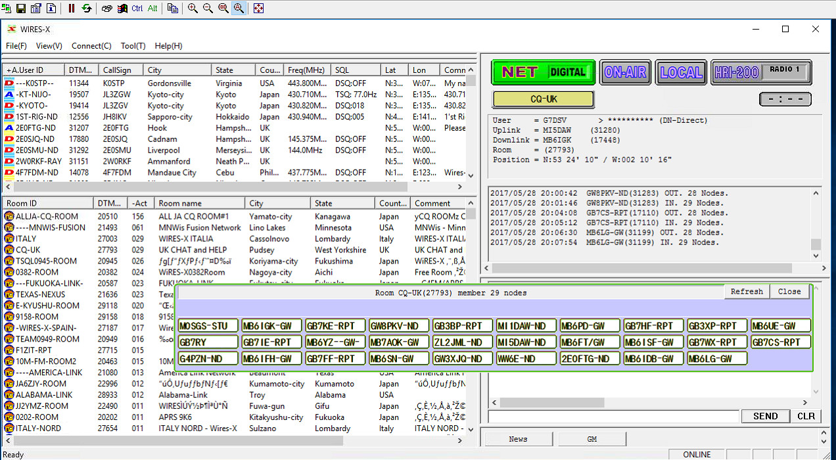Click the copy pages toolbar icon

point(172,9)
